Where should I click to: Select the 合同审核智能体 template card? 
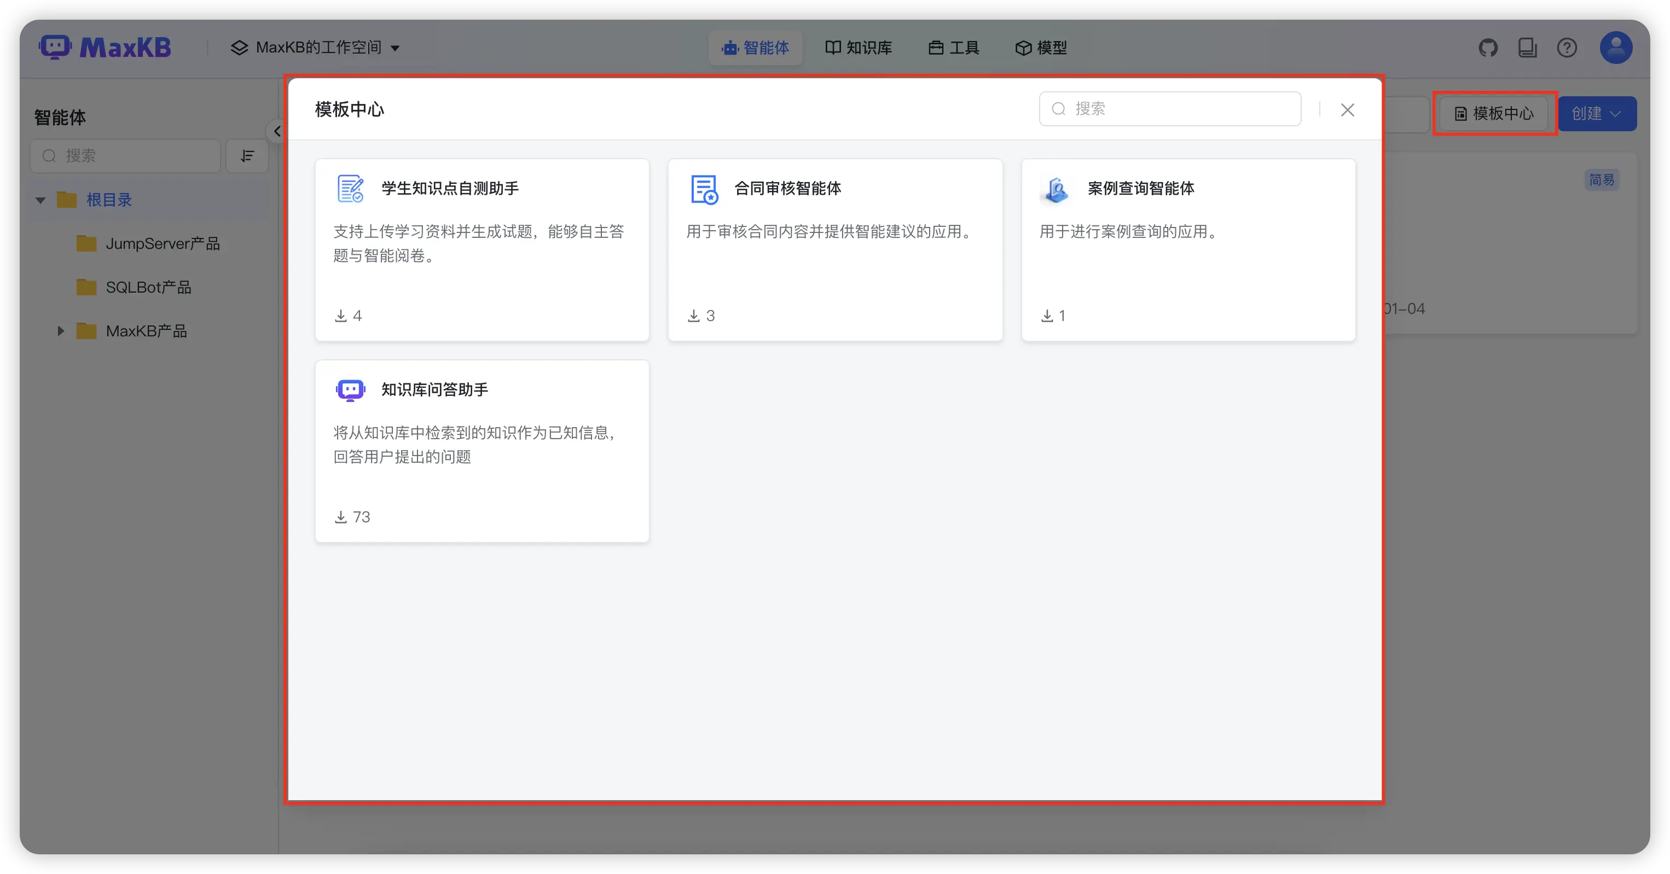[835, 249]
